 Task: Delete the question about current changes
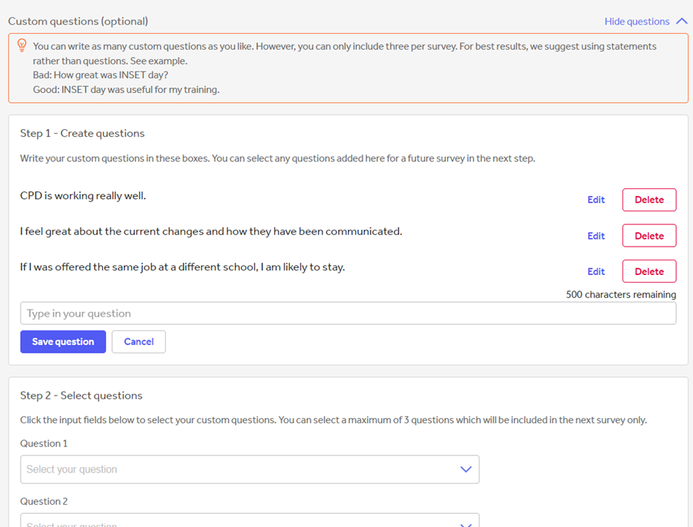(x=648, y=235)
